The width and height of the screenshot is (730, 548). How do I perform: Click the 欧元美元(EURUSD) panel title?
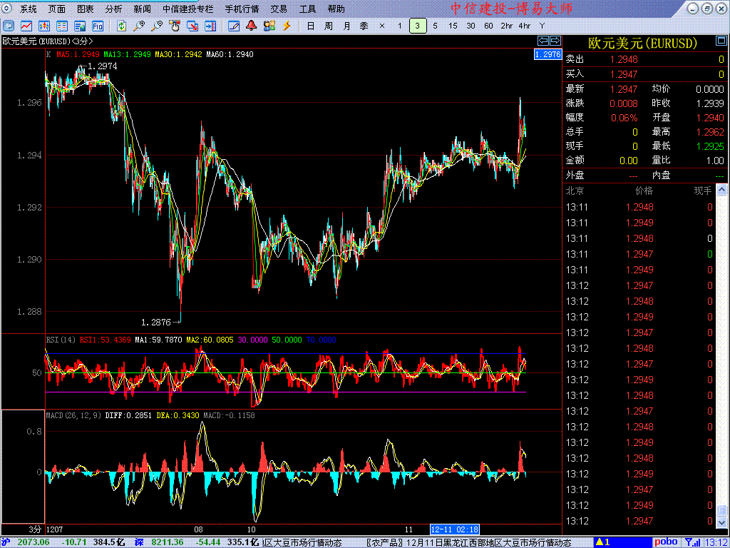coord(642,44)
